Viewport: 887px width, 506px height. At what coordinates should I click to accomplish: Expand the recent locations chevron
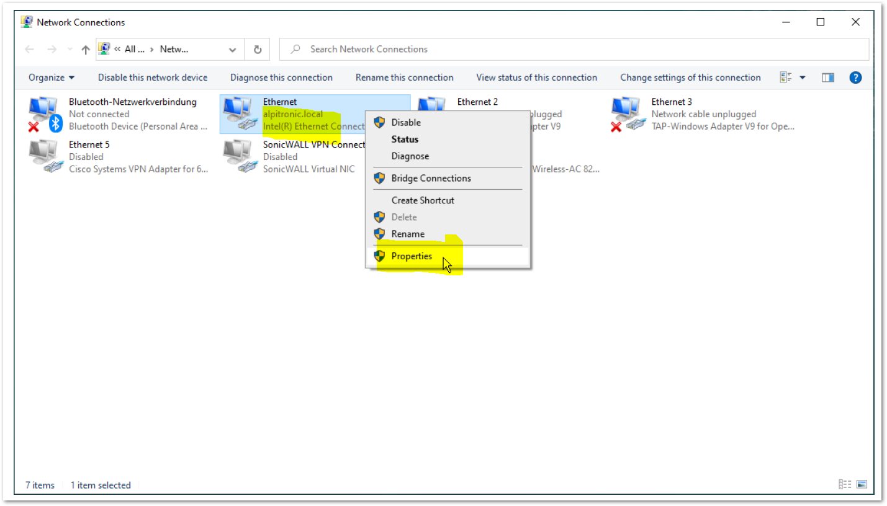[x=70, y=50]
